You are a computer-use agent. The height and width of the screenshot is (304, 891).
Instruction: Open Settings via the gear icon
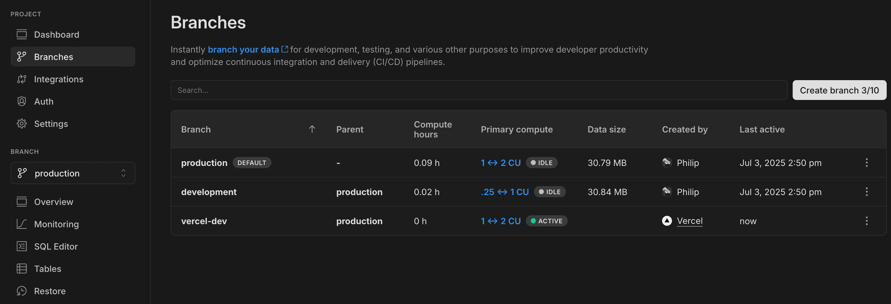[22, 124]
